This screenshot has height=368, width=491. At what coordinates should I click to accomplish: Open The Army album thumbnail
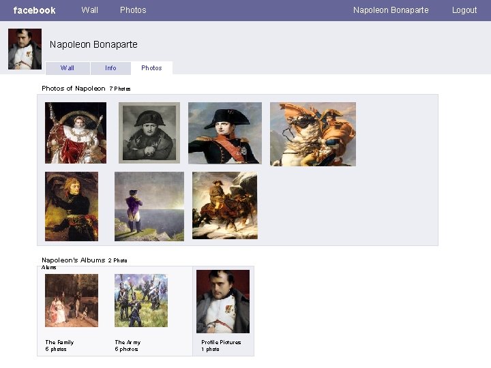point(141,301)
